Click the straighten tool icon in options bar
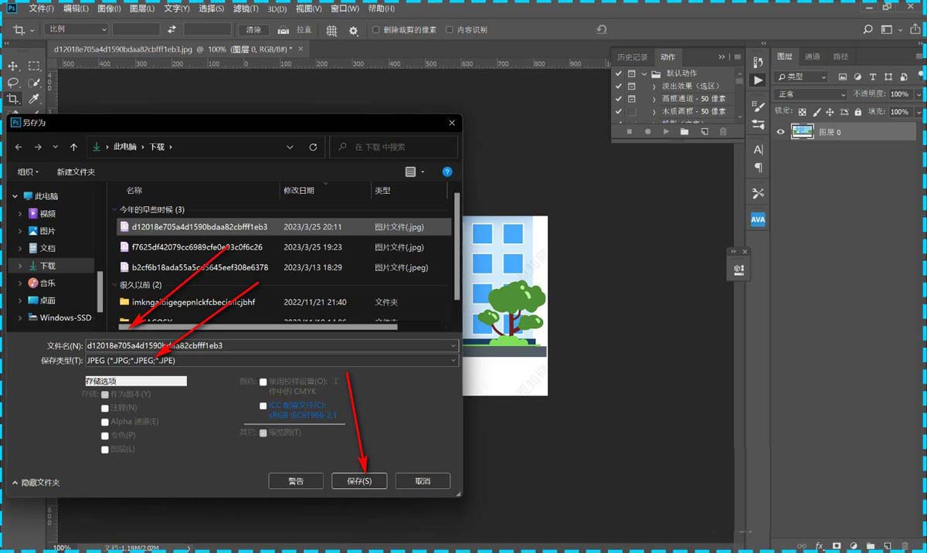The image size is (927, 553). [284, 30]
